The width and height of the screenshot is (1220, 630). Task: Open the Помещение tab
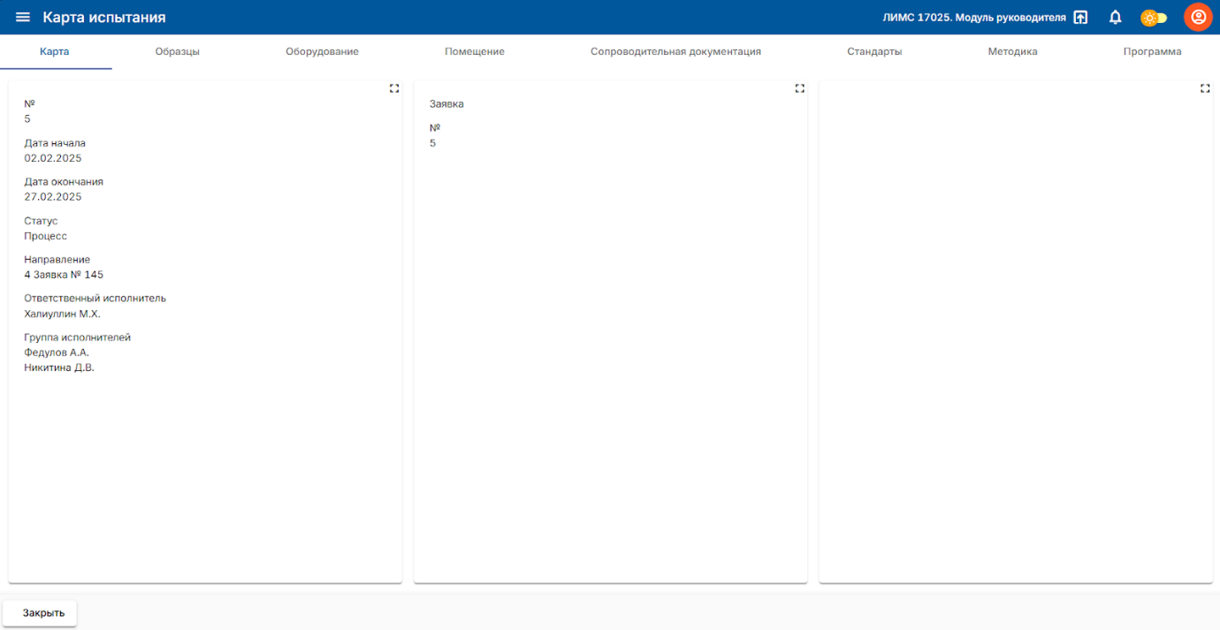pyautogui.click(x=474, y=51)
